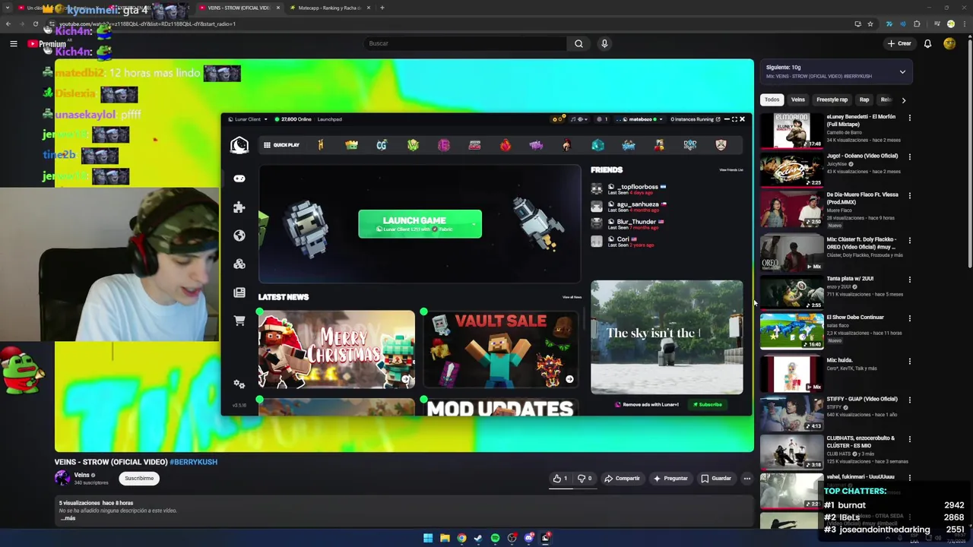Select the red flame server icon in Quick Play

pos(506,144)
